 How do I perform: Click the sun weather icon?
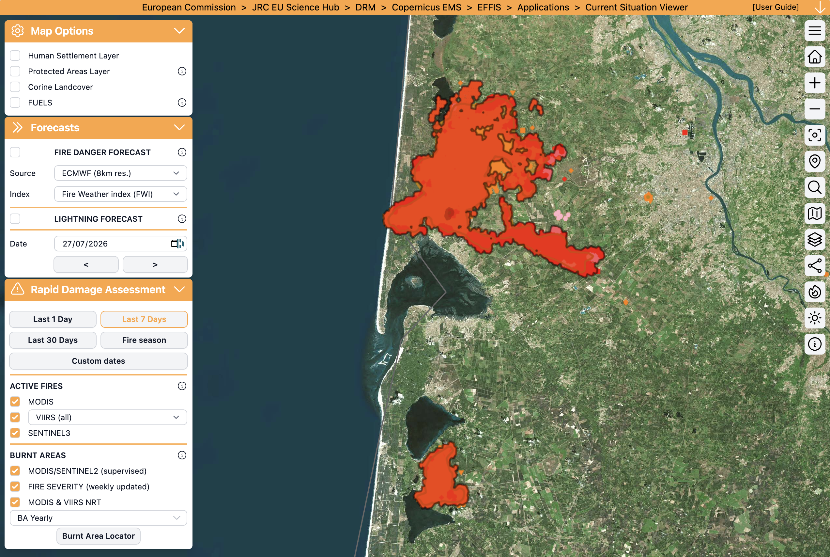point(814,318)
